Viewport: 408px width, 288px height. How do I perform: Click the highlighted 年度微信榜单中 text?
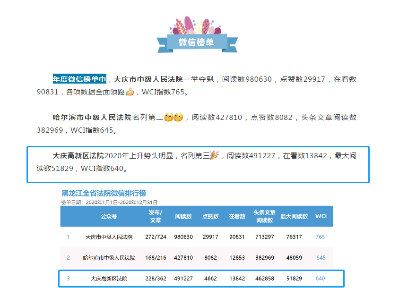80,79
